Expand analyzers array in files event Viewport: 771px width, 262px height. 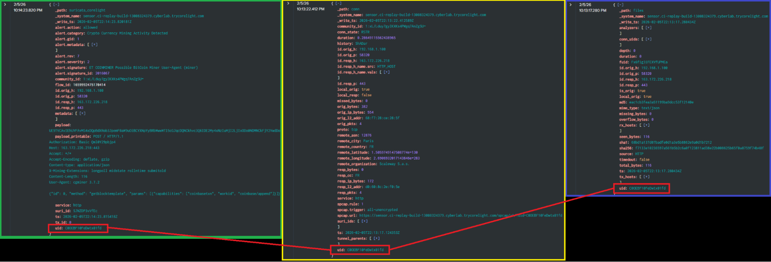(x=648, y=28)
